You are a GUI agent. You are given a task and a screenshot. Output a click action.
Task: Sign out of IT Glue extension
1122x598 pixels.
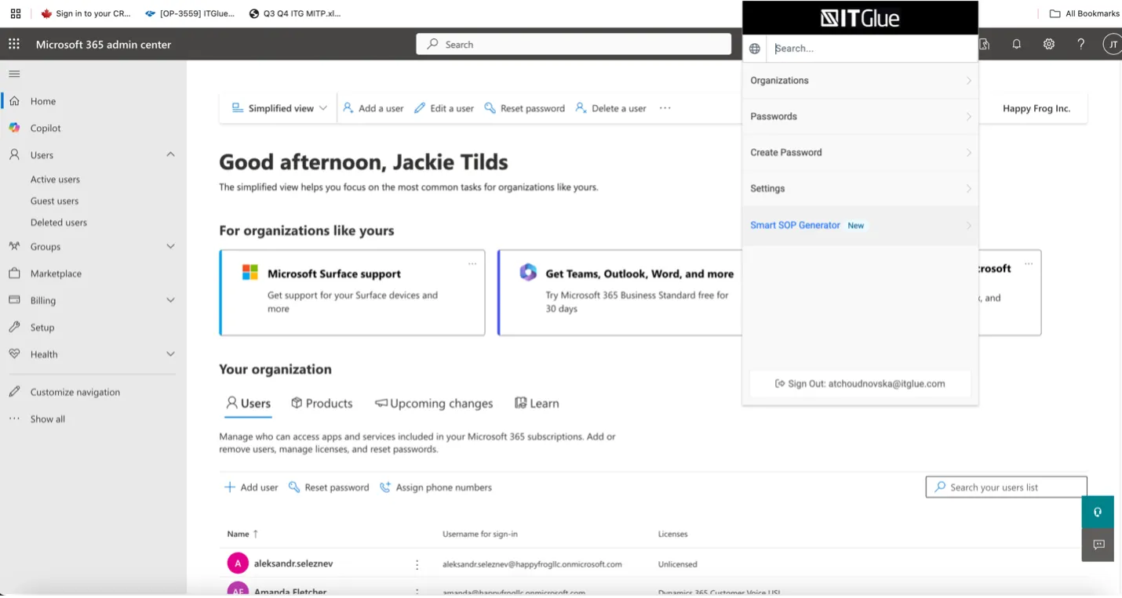pyautogui.click(x=860, y=384)
